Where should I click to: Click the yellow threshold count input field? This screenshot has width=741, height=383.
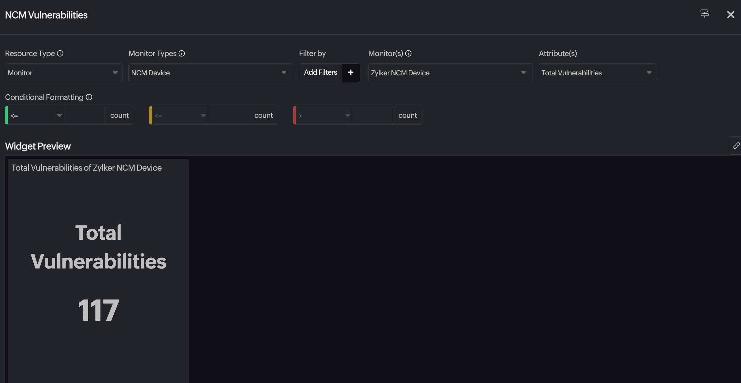(228, 115)
